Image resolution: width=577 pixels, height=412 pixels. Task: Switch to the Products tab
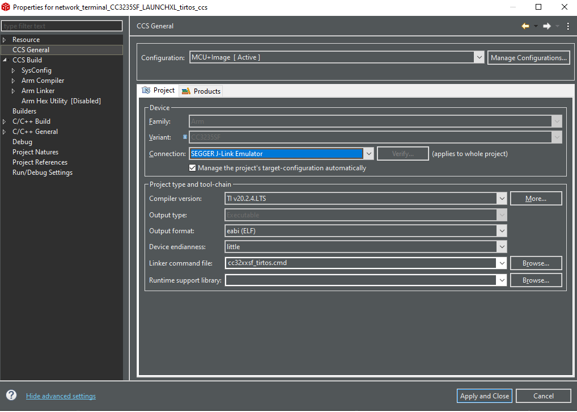201,91
